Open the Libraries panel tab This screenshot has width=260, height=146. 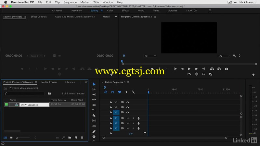tap(70, 82)
